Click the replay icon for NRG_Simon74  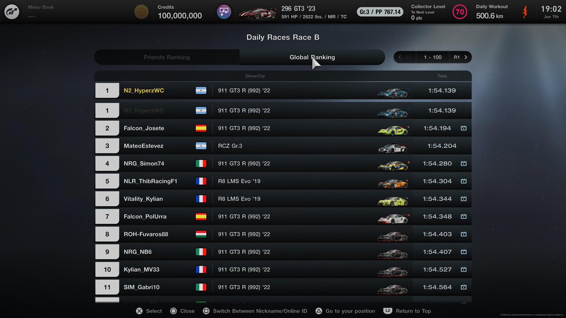point(463,163)
